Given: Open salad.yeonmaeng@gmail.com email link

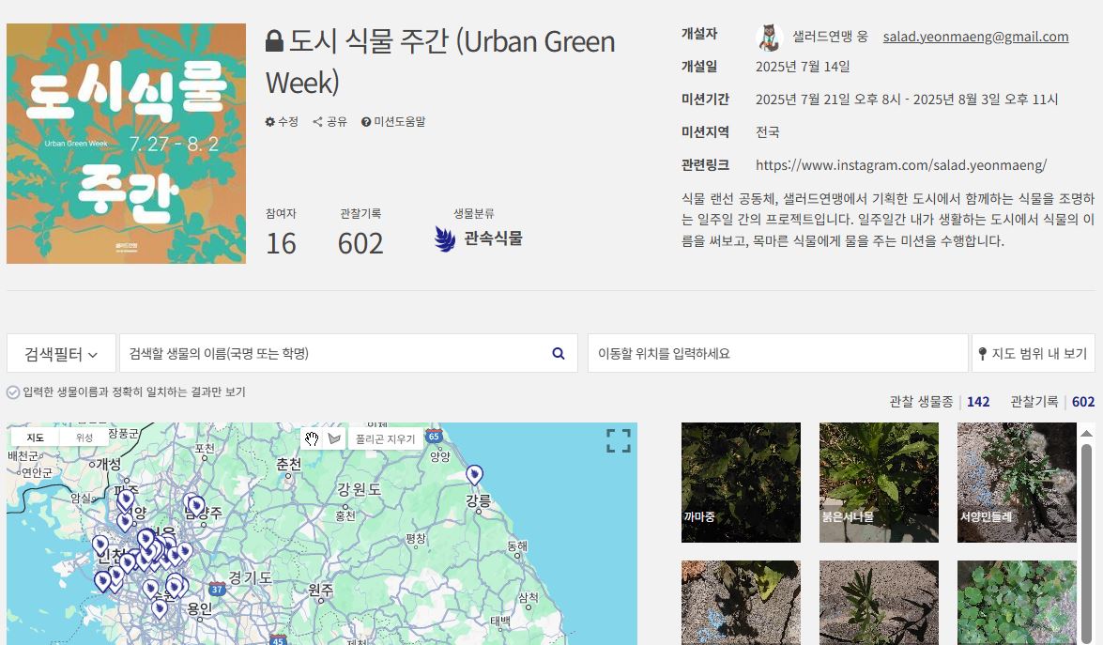Looking at the screenshot, I should [x=975, y=37].
